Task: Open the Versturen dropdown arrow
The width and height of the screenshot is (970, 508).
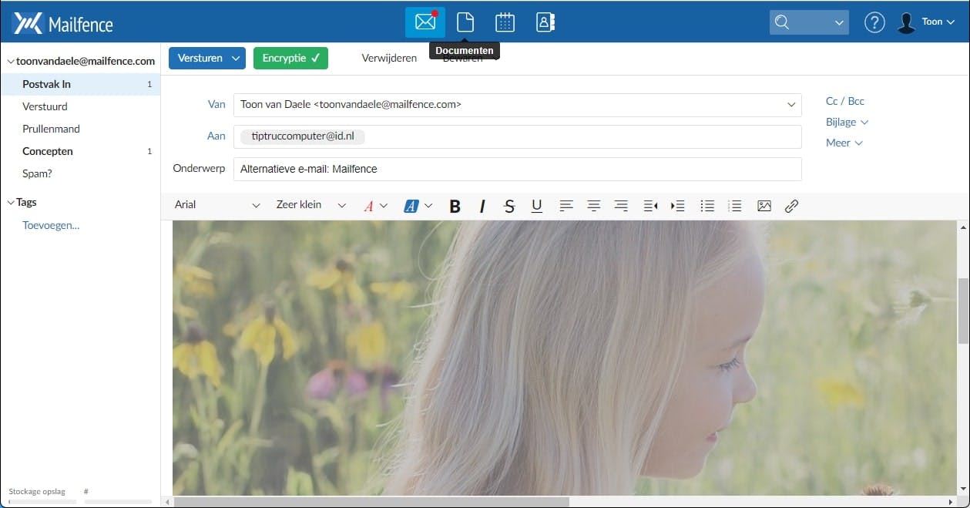Action: 237,59
